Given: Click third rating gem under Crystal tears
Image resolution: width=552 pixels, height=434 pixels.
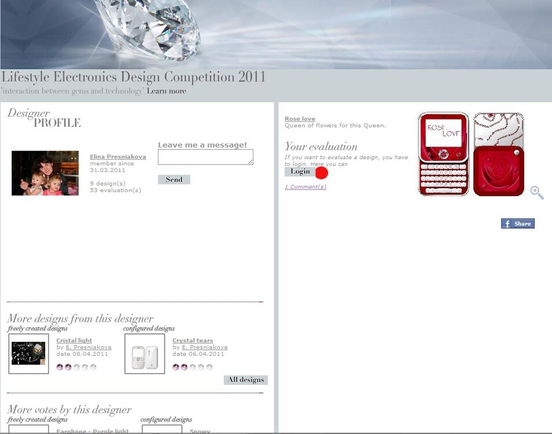Looking at the screenshot, I should (x=193, y=367).
